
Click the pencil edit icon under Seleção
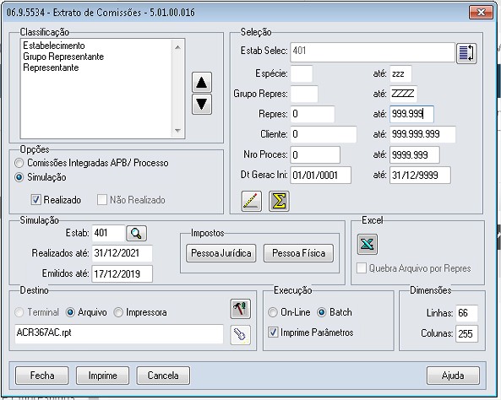coord(252,201)
